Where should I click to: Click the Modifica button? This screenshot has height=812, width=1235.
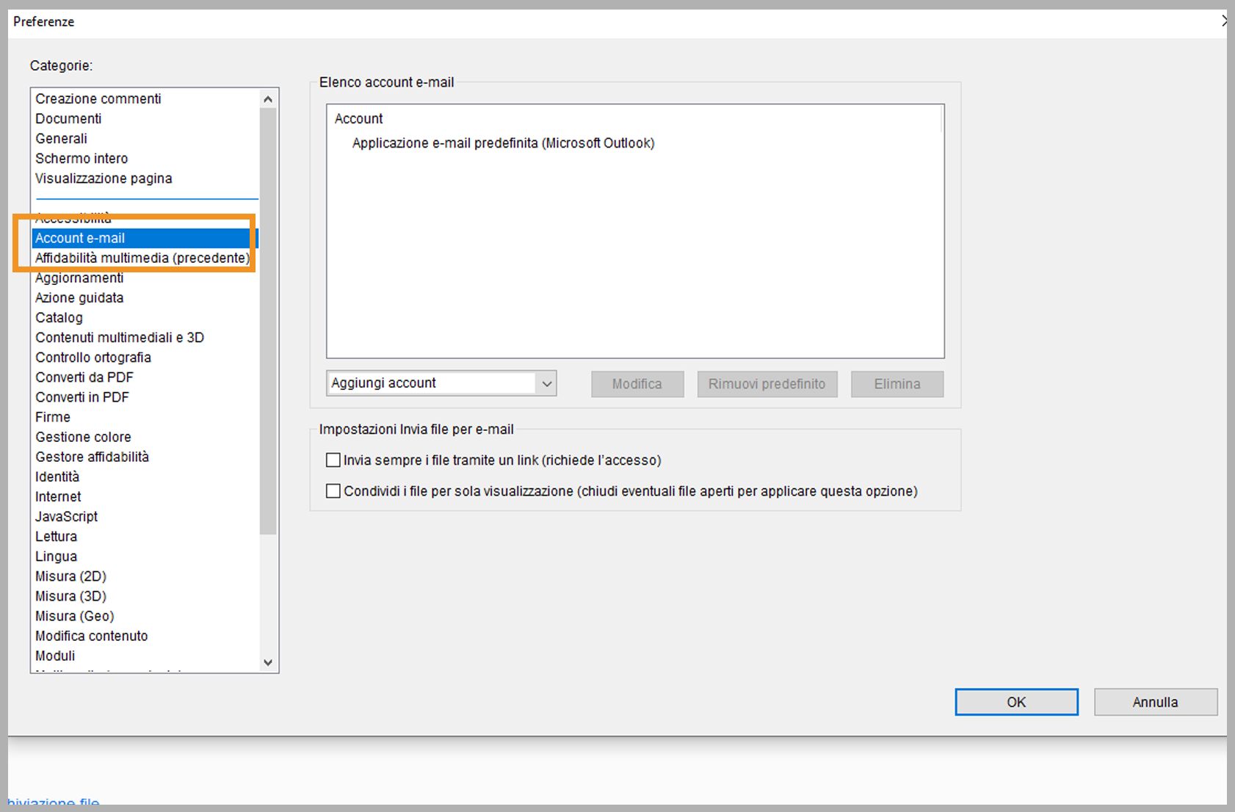636,383
